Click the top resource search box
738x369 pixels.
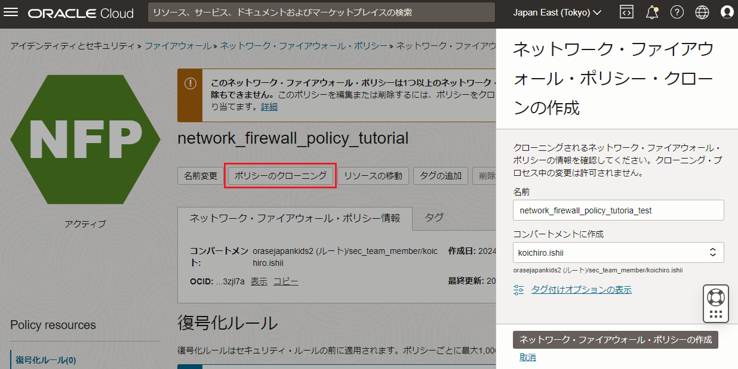click(x=321, y=13)
